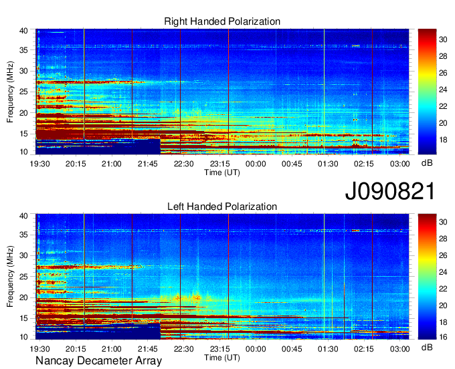455x369 pixels.
Task: Click the 22:30 time tick under Left Handed plot
Action: pos(184,349)
